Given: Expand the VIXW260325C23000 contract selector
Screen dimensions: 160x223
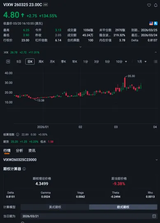Looking at the screenshot, I should (x=157, y=160).
